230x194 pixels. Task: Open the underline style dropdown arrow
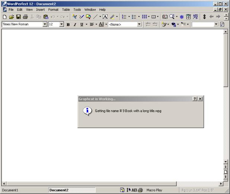(x=87, y=24)
